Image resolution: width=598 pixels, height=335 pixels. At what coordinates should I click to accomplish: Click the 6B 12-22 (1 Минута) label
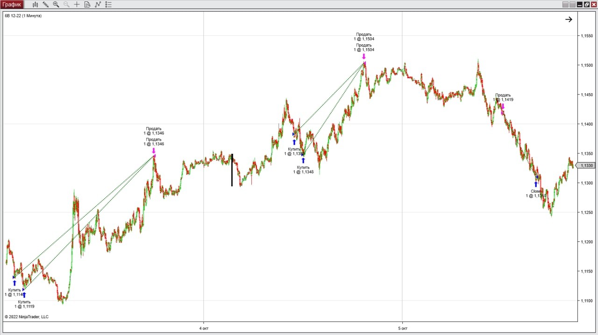[23, 16]
